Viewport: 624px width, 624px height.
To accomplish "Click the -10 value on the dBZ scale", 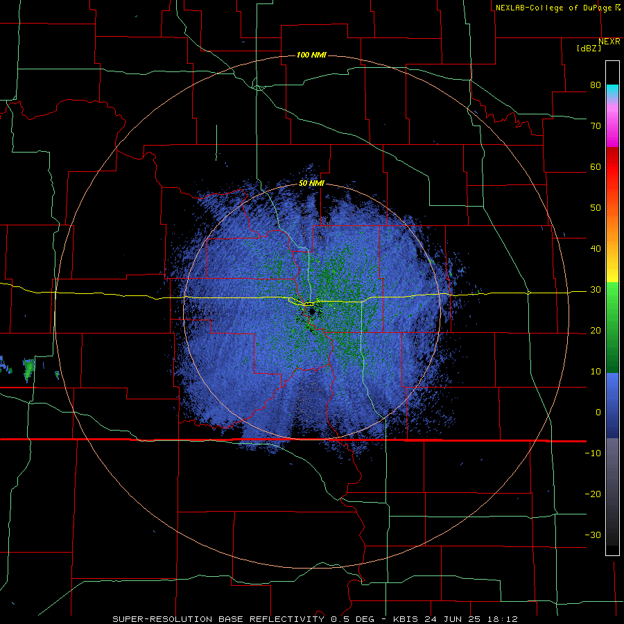I will 593,453.
